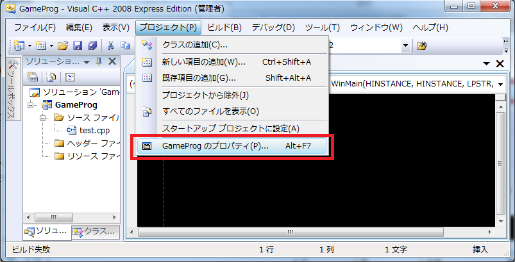Click the Open File folder icon
Image resolution: width=515 pixels, height=262 pixels.
click(x=62, y=45)
